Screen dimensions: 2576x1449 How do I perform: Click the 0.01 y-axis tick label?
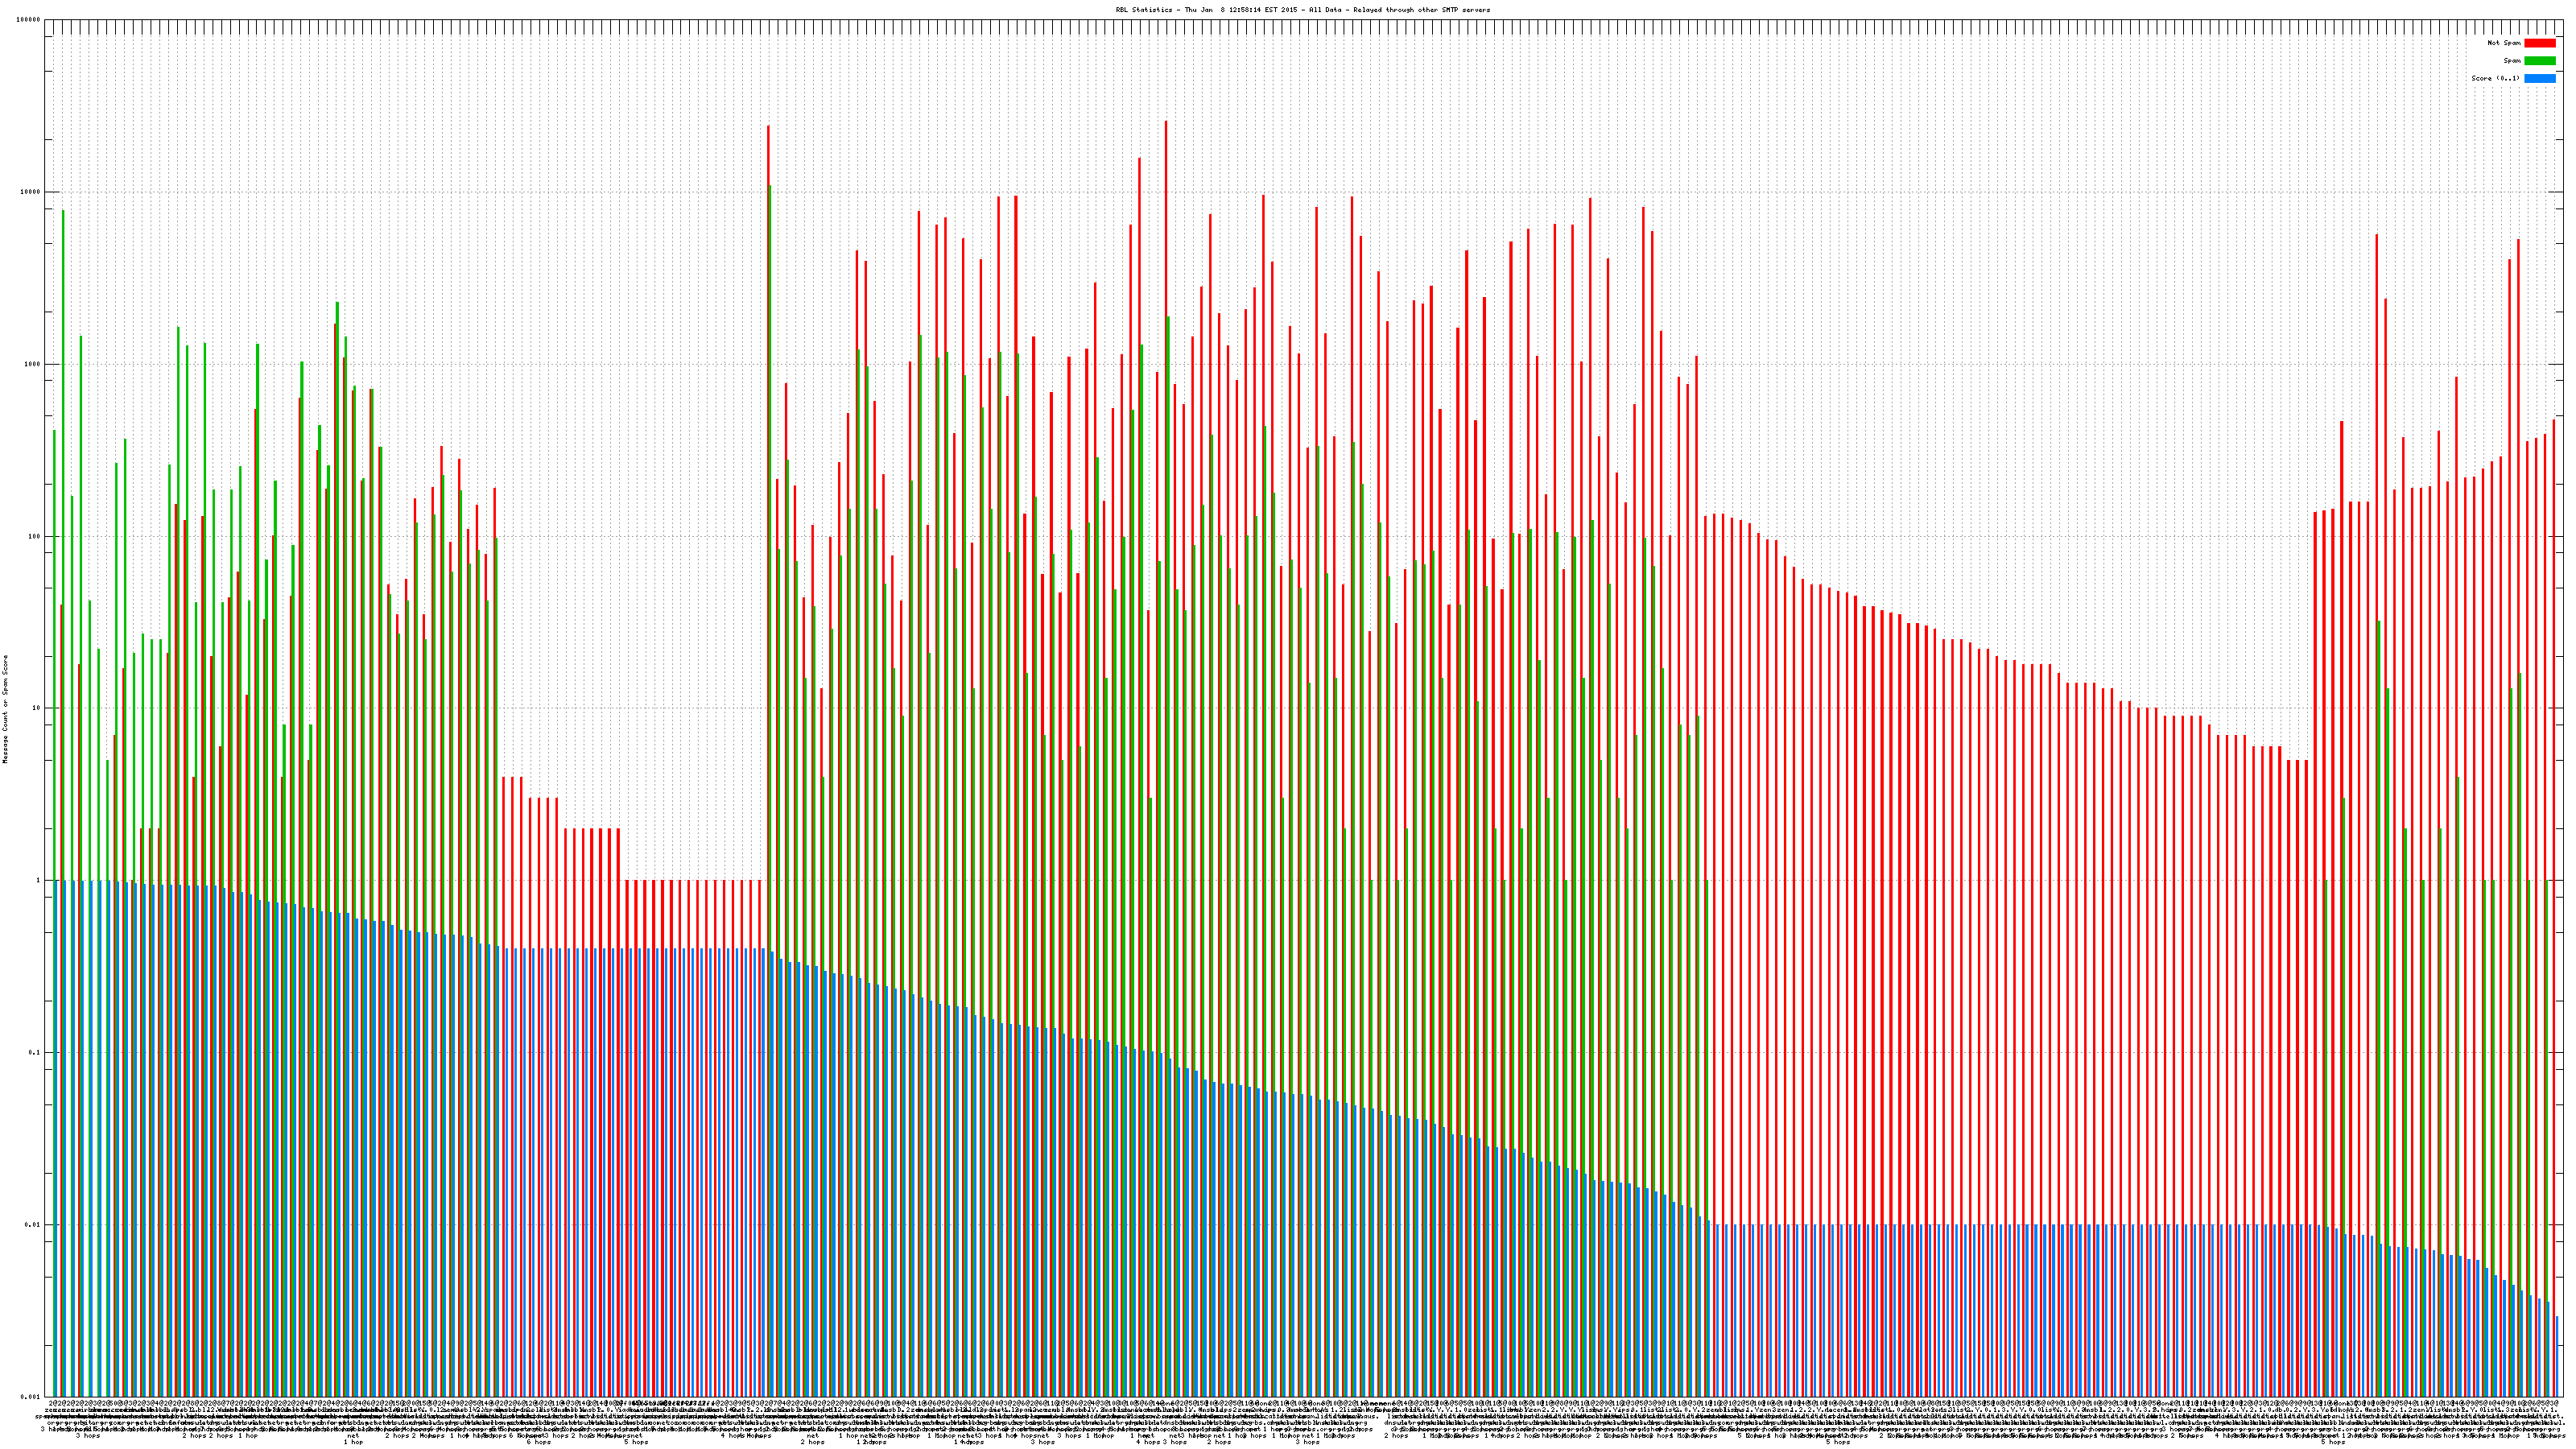point(33,1224)
